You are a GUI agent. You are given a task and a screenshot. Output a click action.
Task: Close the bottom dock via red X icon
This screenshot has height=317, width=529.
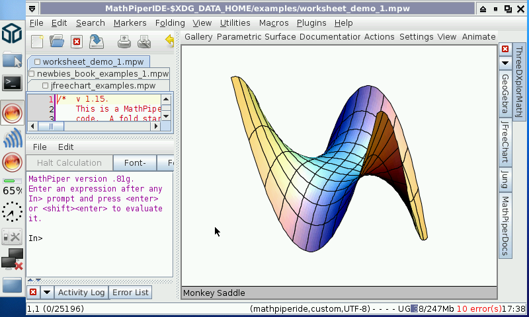(33, 292)
